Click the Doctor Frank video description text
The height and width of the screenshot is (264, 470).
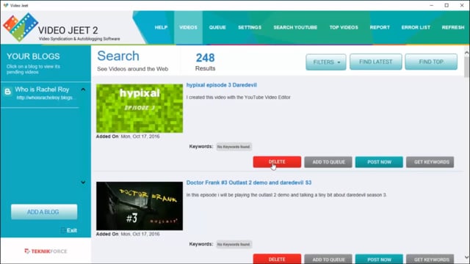click(x=286, y=195)
